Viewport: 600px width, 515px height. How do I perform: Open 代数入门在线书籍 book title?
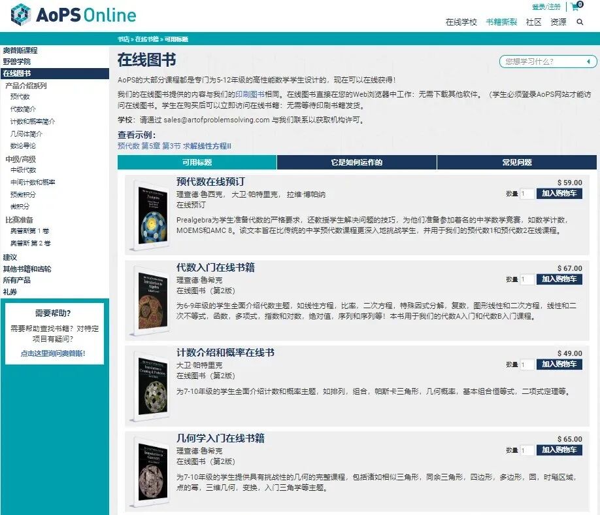coord(216,268)
